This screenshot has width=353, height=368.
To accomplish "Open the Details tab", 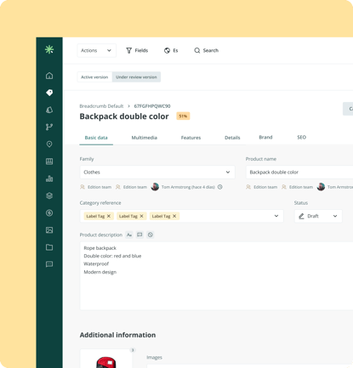I will [232, 138].
